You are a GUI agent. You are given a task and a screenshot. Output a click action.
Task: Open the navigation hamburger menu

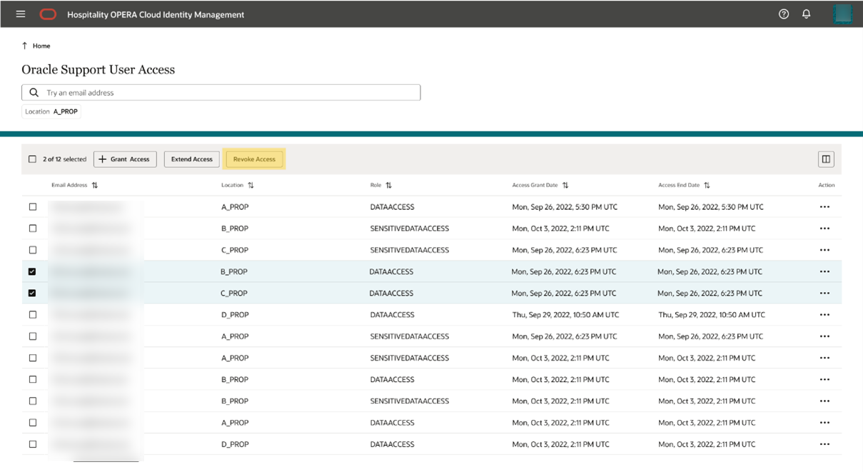tap(20, 14)
